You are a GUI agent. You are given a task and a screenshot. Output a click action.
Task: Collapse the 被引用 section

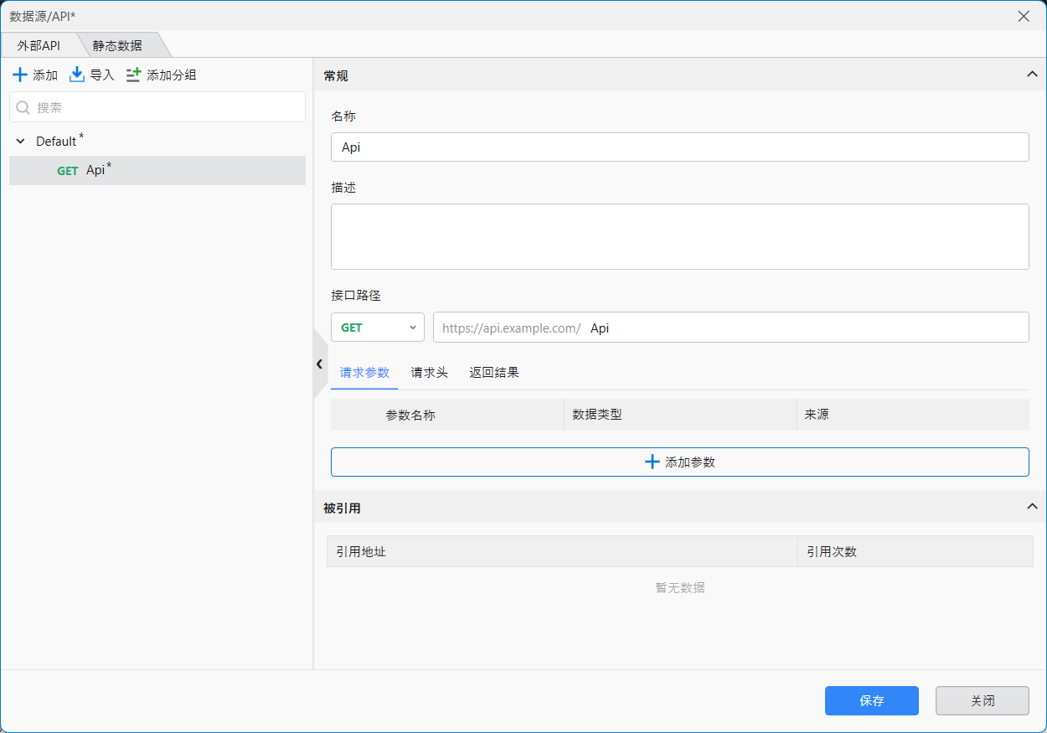(1032, 507)
